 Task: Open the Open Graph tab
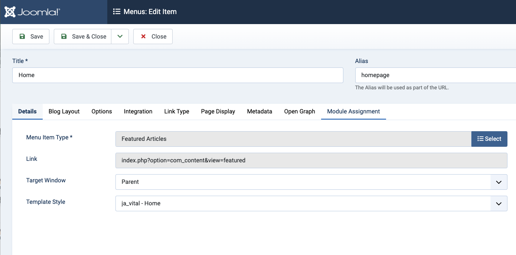coord(300,111)
